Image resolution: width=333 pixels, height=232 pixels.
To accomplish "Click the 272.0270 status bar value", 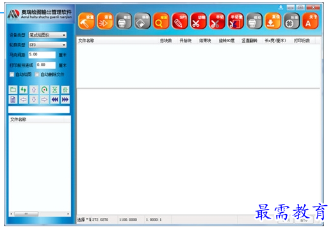I will [100, 220].
